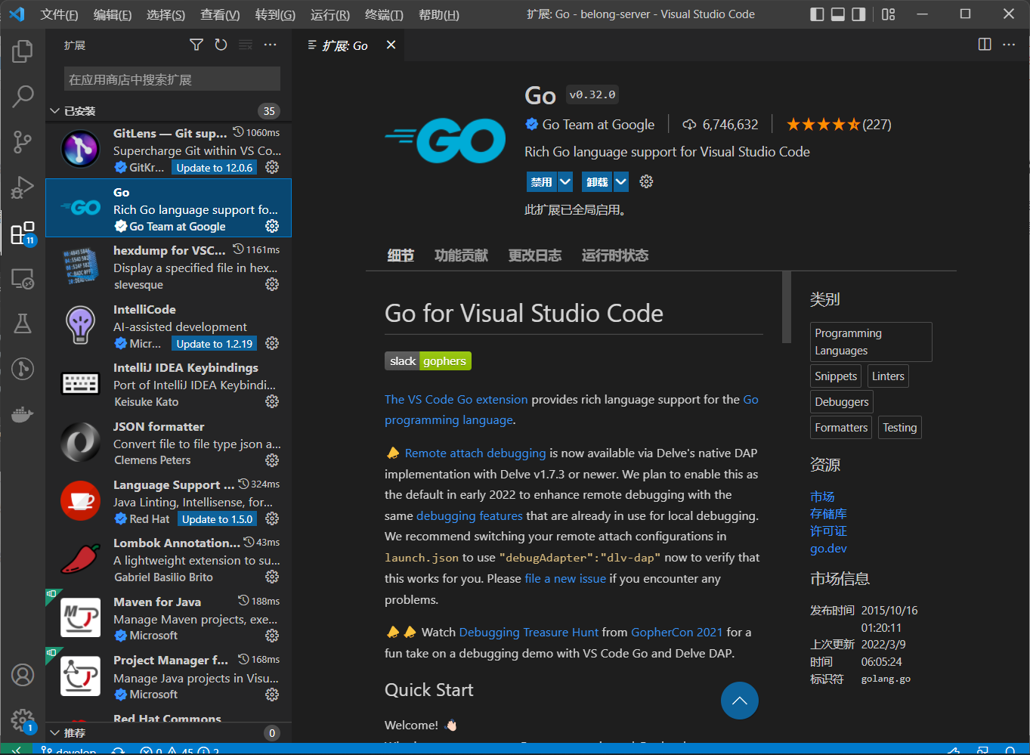
Task: Collapse the installed extensions section
Action: [169, 111]
